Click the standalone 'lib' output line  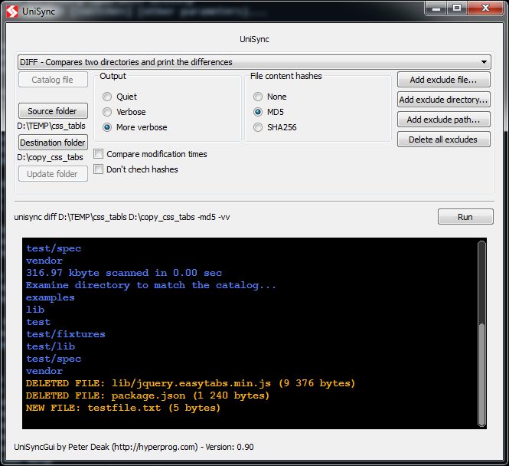coord(35,310)
